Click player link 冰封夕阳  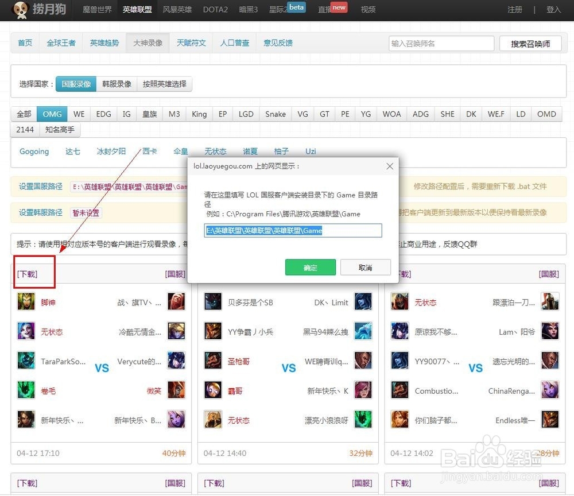pos(111,151)
